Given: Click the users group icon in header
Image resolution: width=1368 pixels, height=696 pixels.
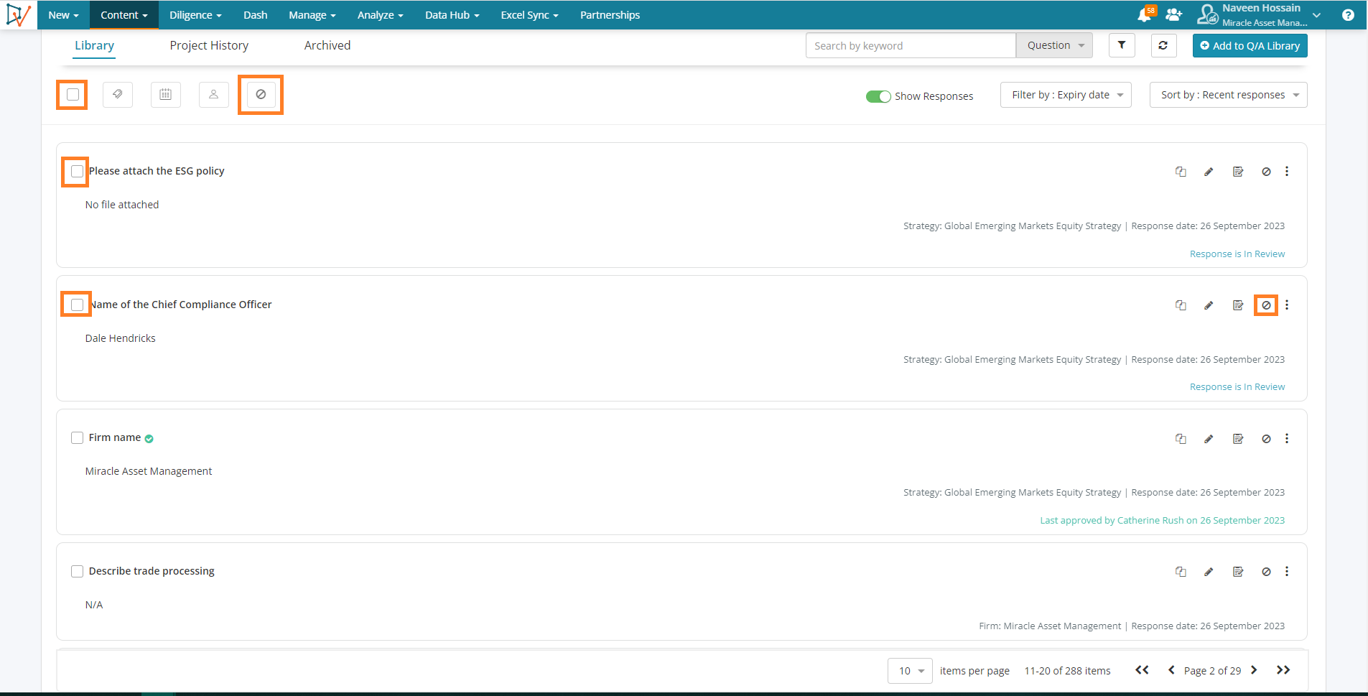Looking at the screenshot, I should coord(1174,14).
